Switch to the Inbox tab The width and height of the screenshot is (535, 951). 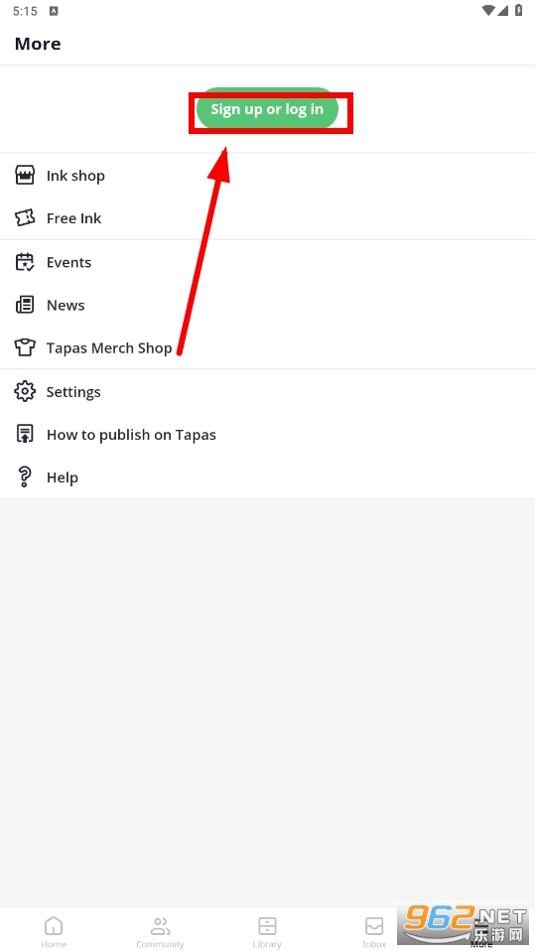coord(374,931)
